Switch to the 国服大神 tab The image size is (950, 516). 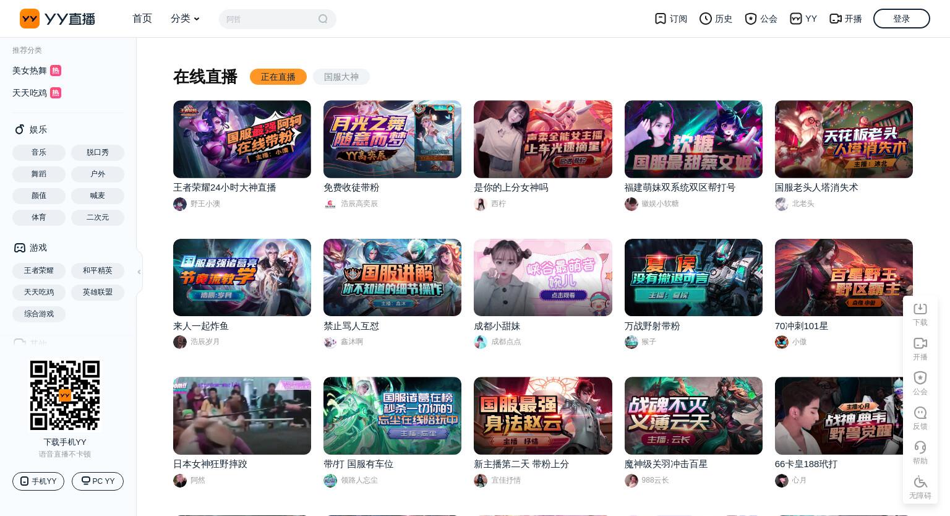click(341, 77)
